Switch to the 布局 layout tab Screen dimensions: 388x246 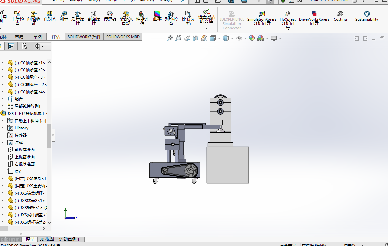(19, 37)
